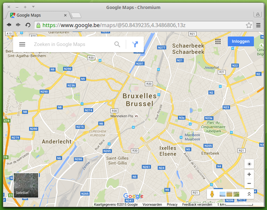This screenshot has height=210, width=267.
Task: Expand the photo strip with double chevron
Action: pos(249,194)
